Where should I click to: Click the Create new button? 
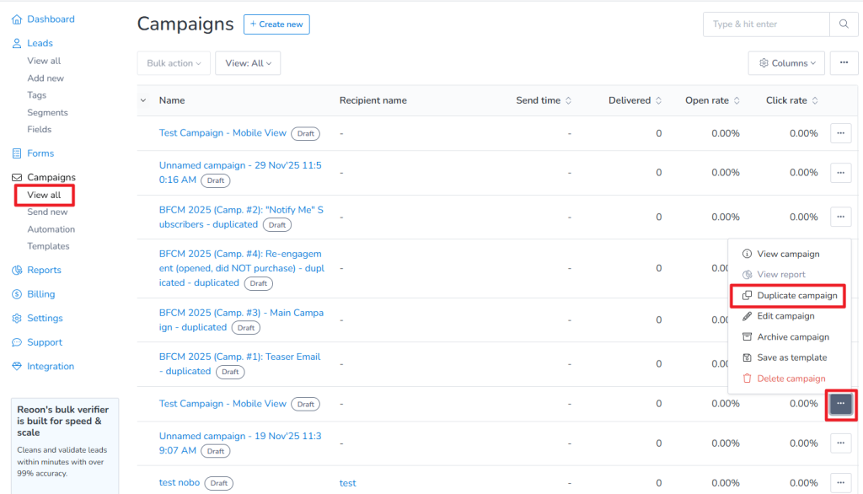276,24
